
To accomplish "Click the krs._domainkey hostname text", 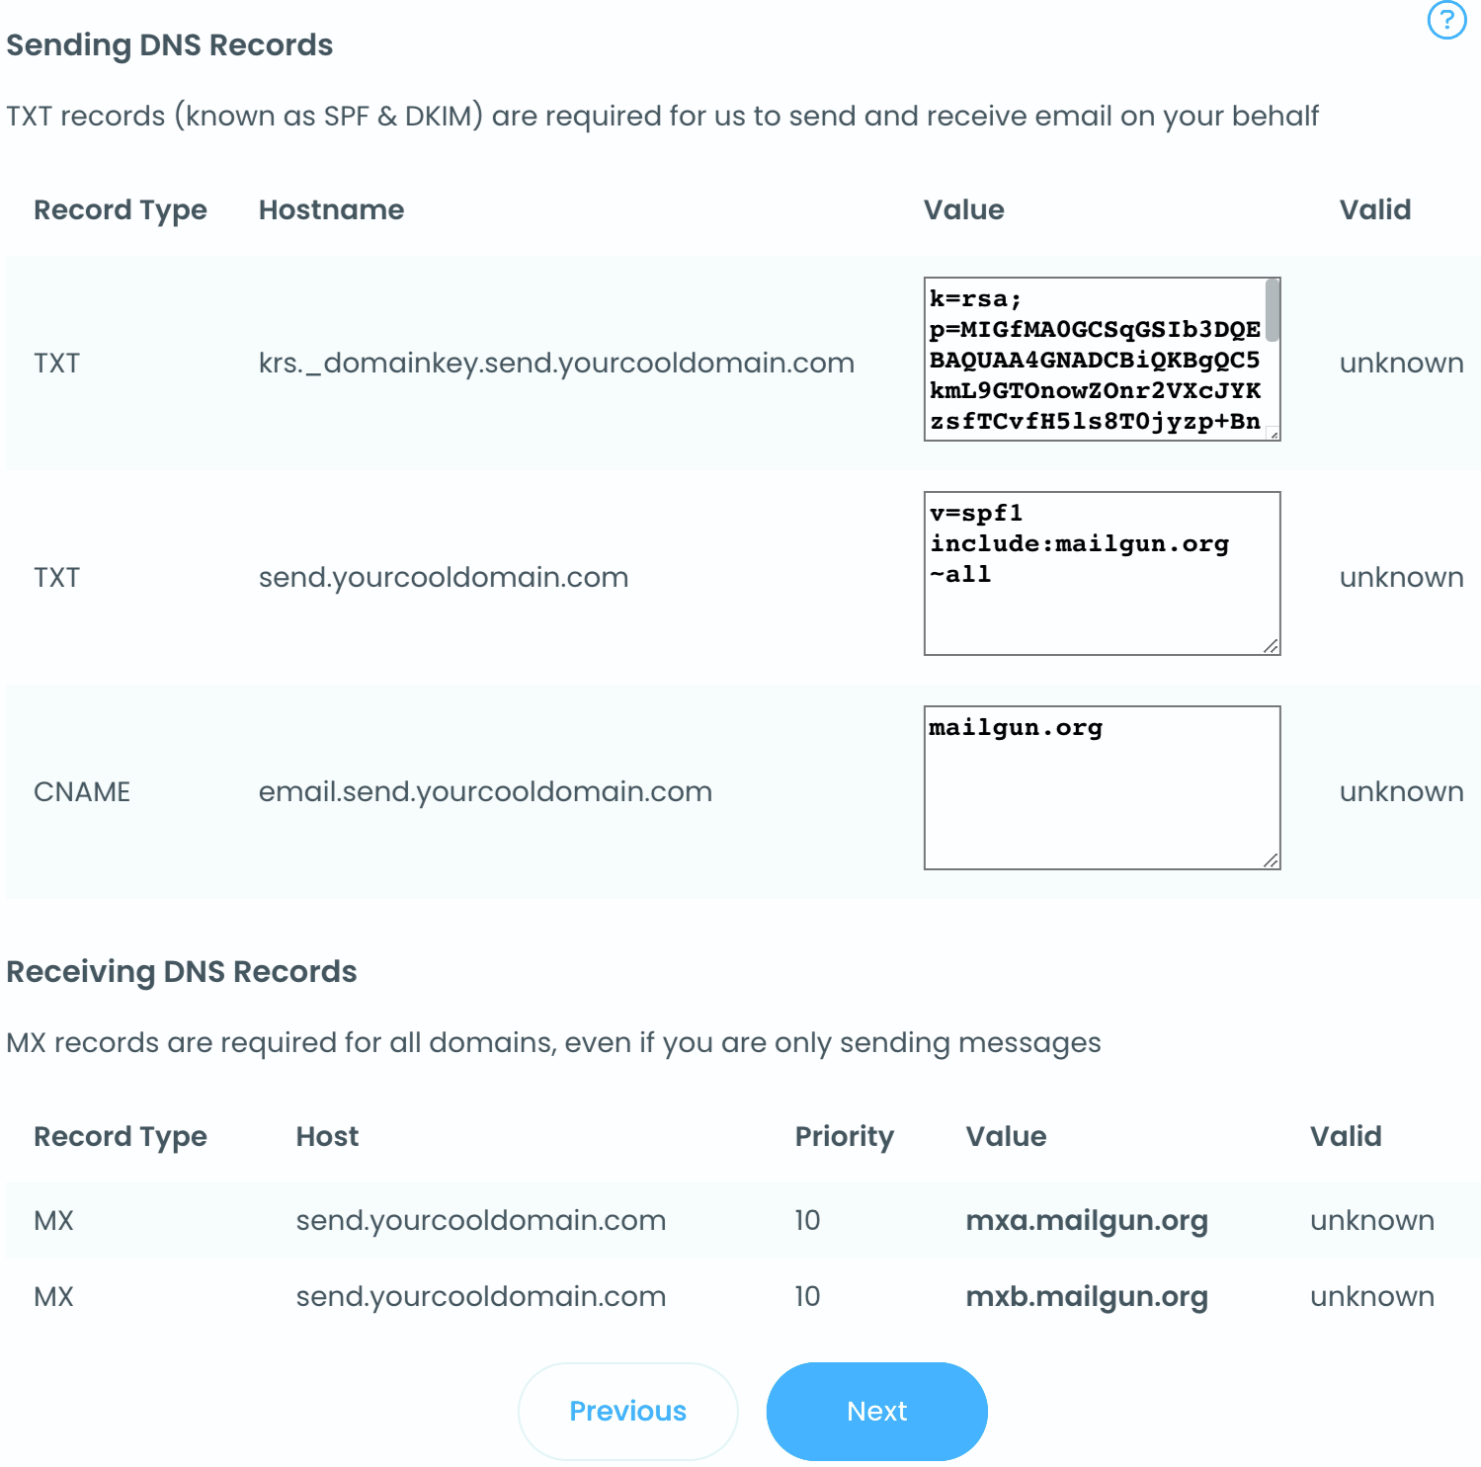I will pos(556,363).
